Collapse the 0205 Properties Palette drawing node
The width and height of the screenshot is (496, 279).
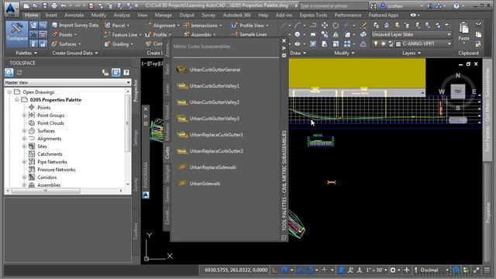click(17, 100)
